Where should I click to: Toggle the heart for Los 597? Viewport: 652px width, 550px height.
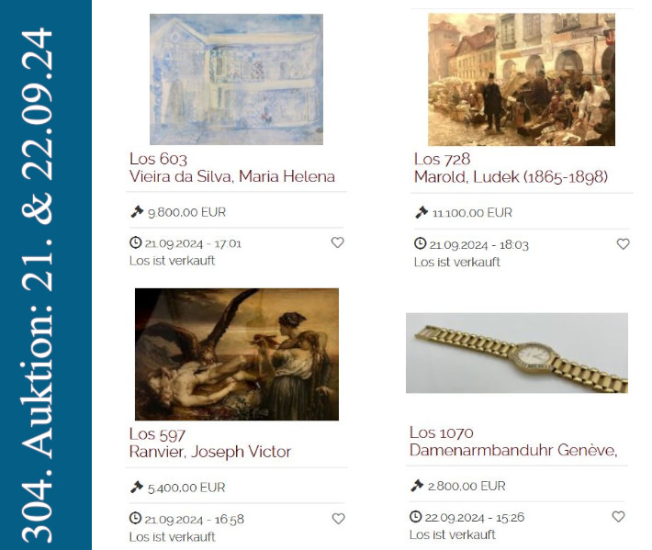[x=338, y=519]
